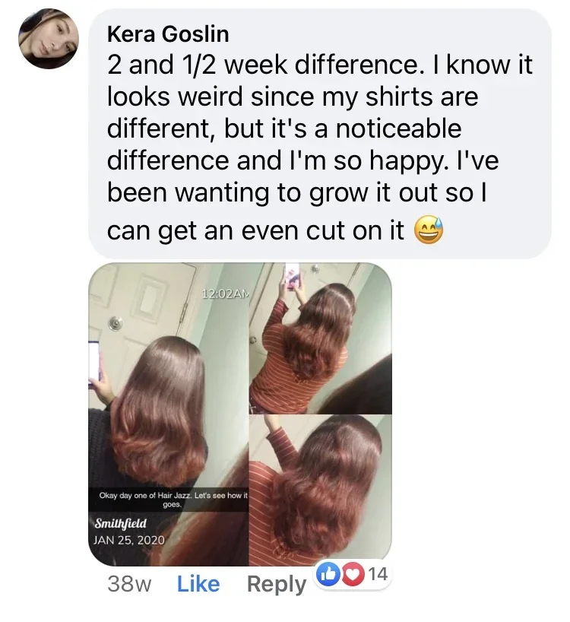
Task: Click the Hair Jazz caption bar
Action: pyautogui.click(x=169, y=500)
